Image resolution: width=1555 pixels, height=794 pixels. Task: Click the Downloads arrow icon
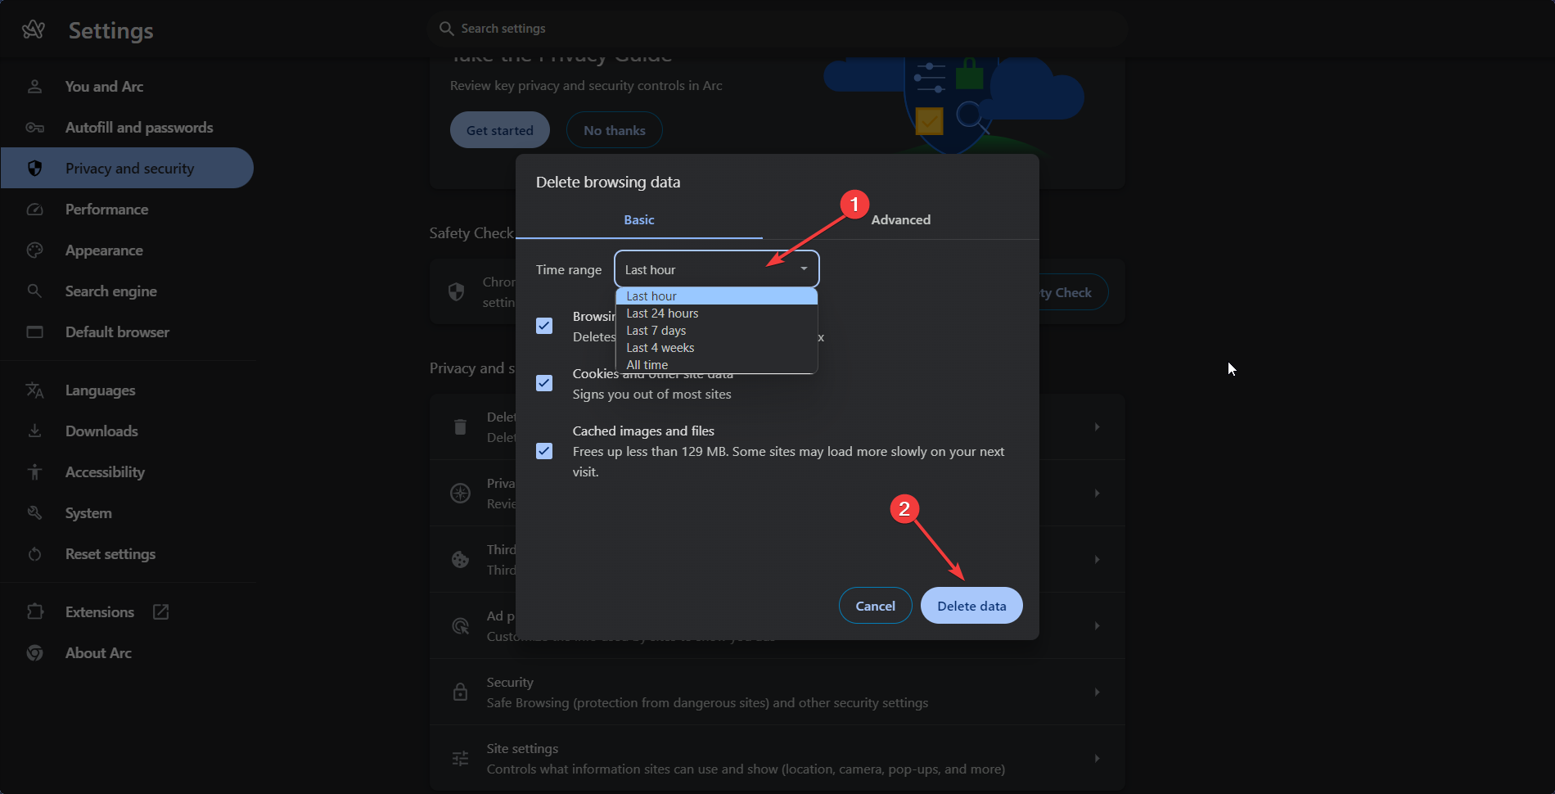(34, 431)
